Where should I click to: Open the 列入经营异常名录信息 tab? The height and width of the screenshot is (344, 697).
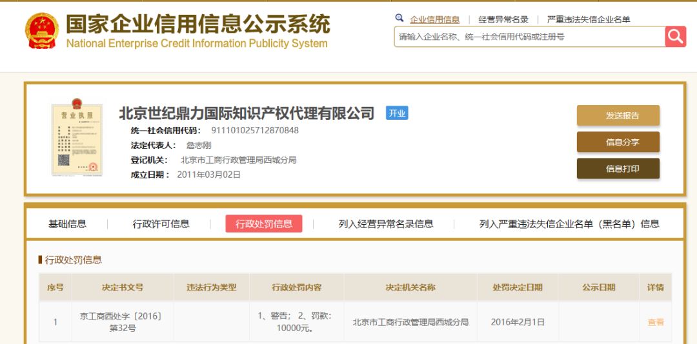(386, 224)
